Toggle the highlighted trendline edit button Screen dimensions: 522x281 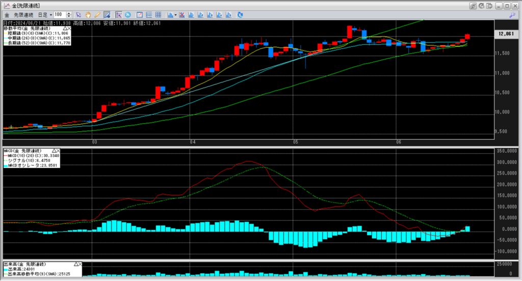[x=107, y=15]
